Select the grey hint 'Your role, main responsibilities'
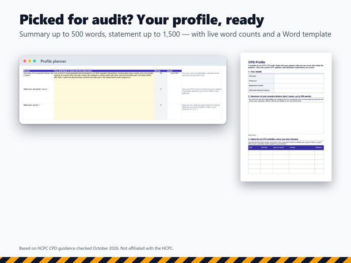This screenshot has width=351, height=263. coord(201,74)
